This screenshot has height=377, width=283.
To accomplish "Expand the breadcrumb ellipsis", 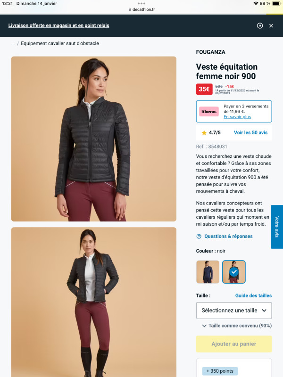I will point(13,44).
